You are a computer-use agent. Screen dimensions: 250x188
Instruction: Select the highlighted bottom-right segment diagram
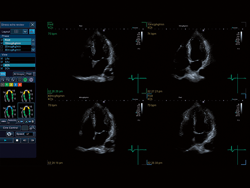pos(26,111)
